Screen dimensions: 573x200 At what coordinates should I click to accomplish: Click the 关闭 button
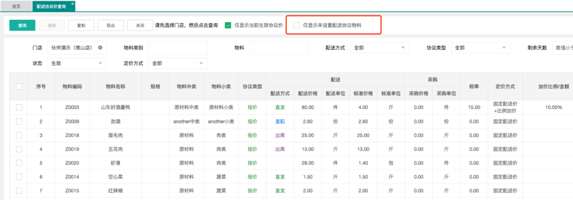(x=140, y=25)
